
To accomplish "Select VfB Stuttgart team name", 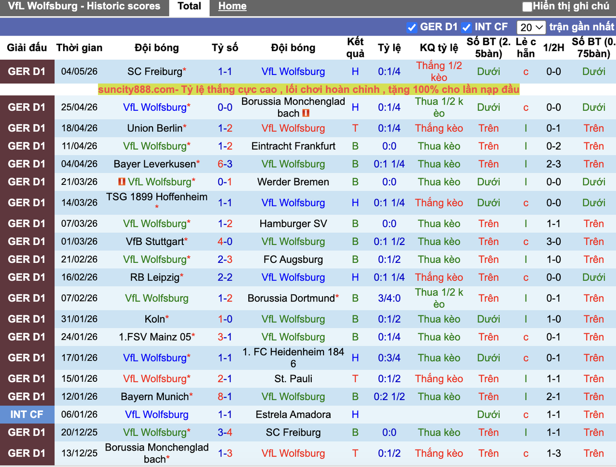I will point(155,241).
